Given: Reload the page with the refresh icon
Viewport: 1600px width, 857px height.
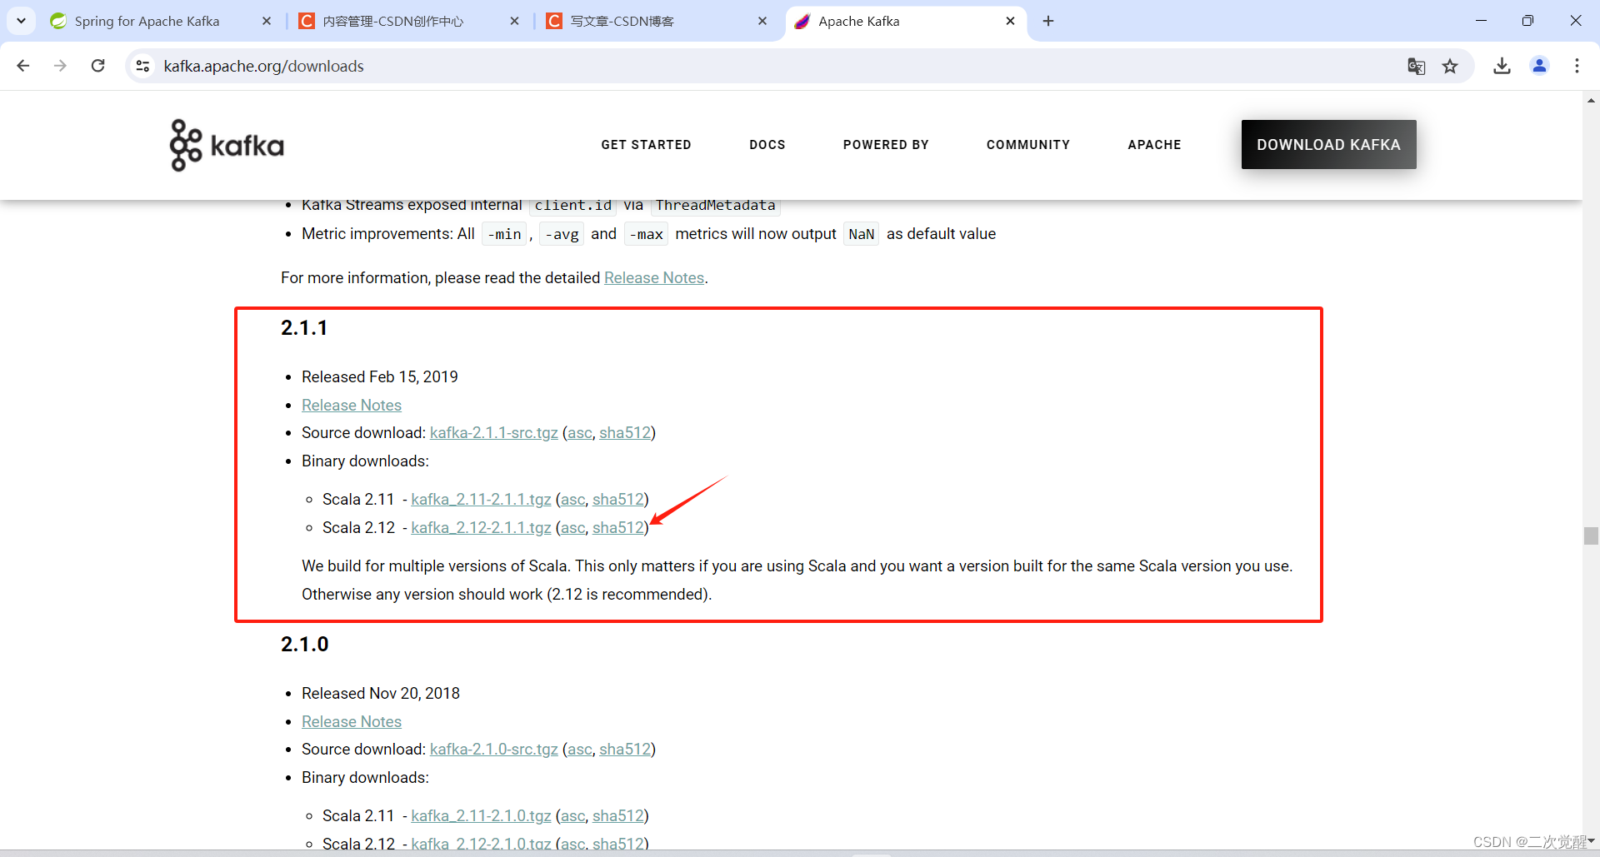Looking at the screenshot, I should (97, 66).
